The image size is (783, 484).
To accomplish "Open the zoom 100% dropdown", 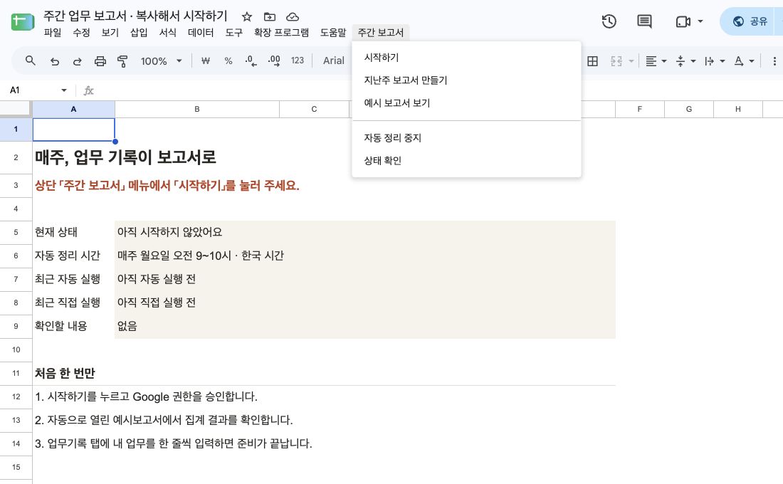I will point(162,61).
